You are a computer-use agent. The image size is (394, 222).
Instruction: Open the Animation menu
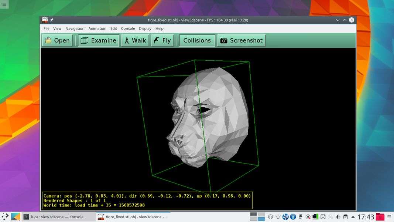[97, 28]
